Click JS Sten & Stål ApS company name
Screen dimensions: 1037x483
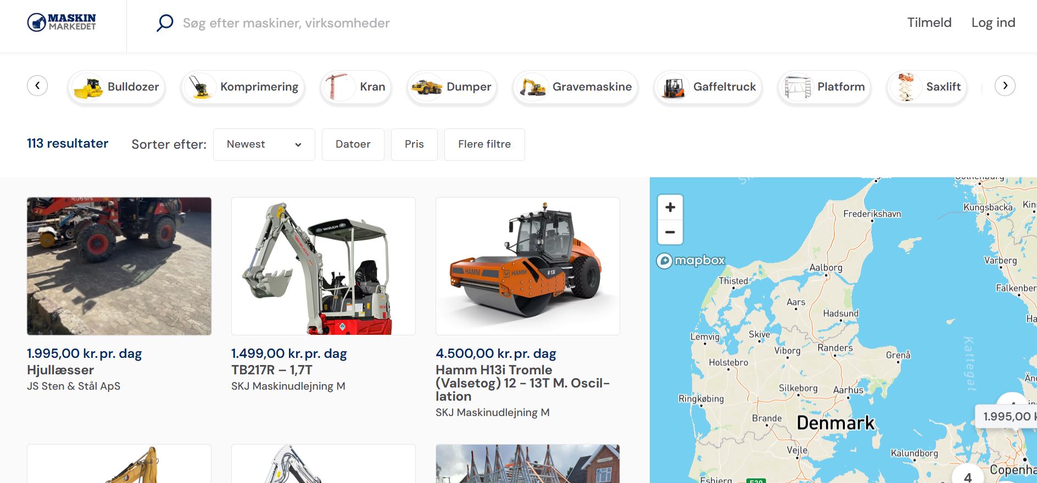point(74,386)
